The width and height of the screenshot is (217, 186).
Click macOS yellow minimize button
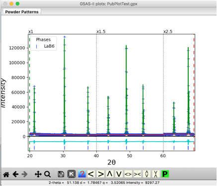[x=11, y=3]
